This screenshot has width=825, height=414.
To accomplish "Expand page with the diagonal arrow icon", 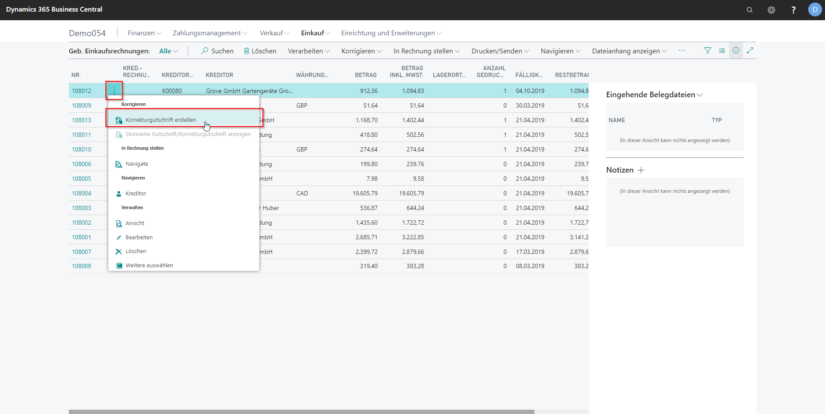I will [750, 50].
